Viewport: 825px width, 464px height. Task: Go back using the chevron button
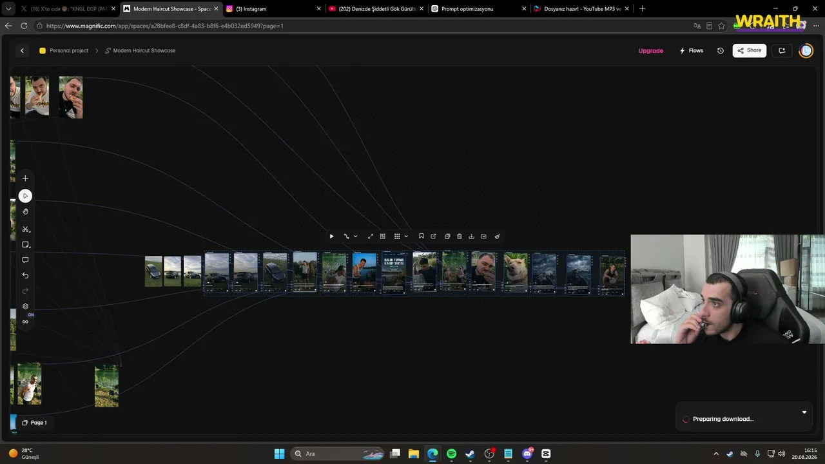pos(22,50)
